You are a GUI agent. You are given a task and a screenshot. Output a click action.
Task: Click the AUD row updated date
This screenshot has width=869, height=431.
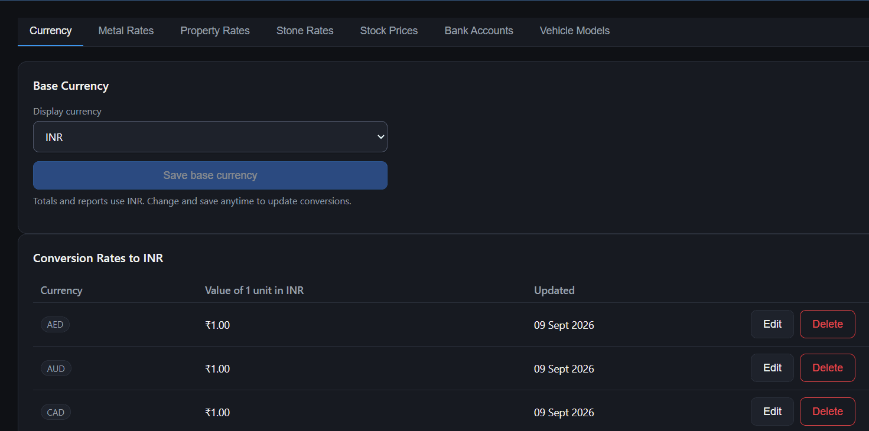point(564,369)
